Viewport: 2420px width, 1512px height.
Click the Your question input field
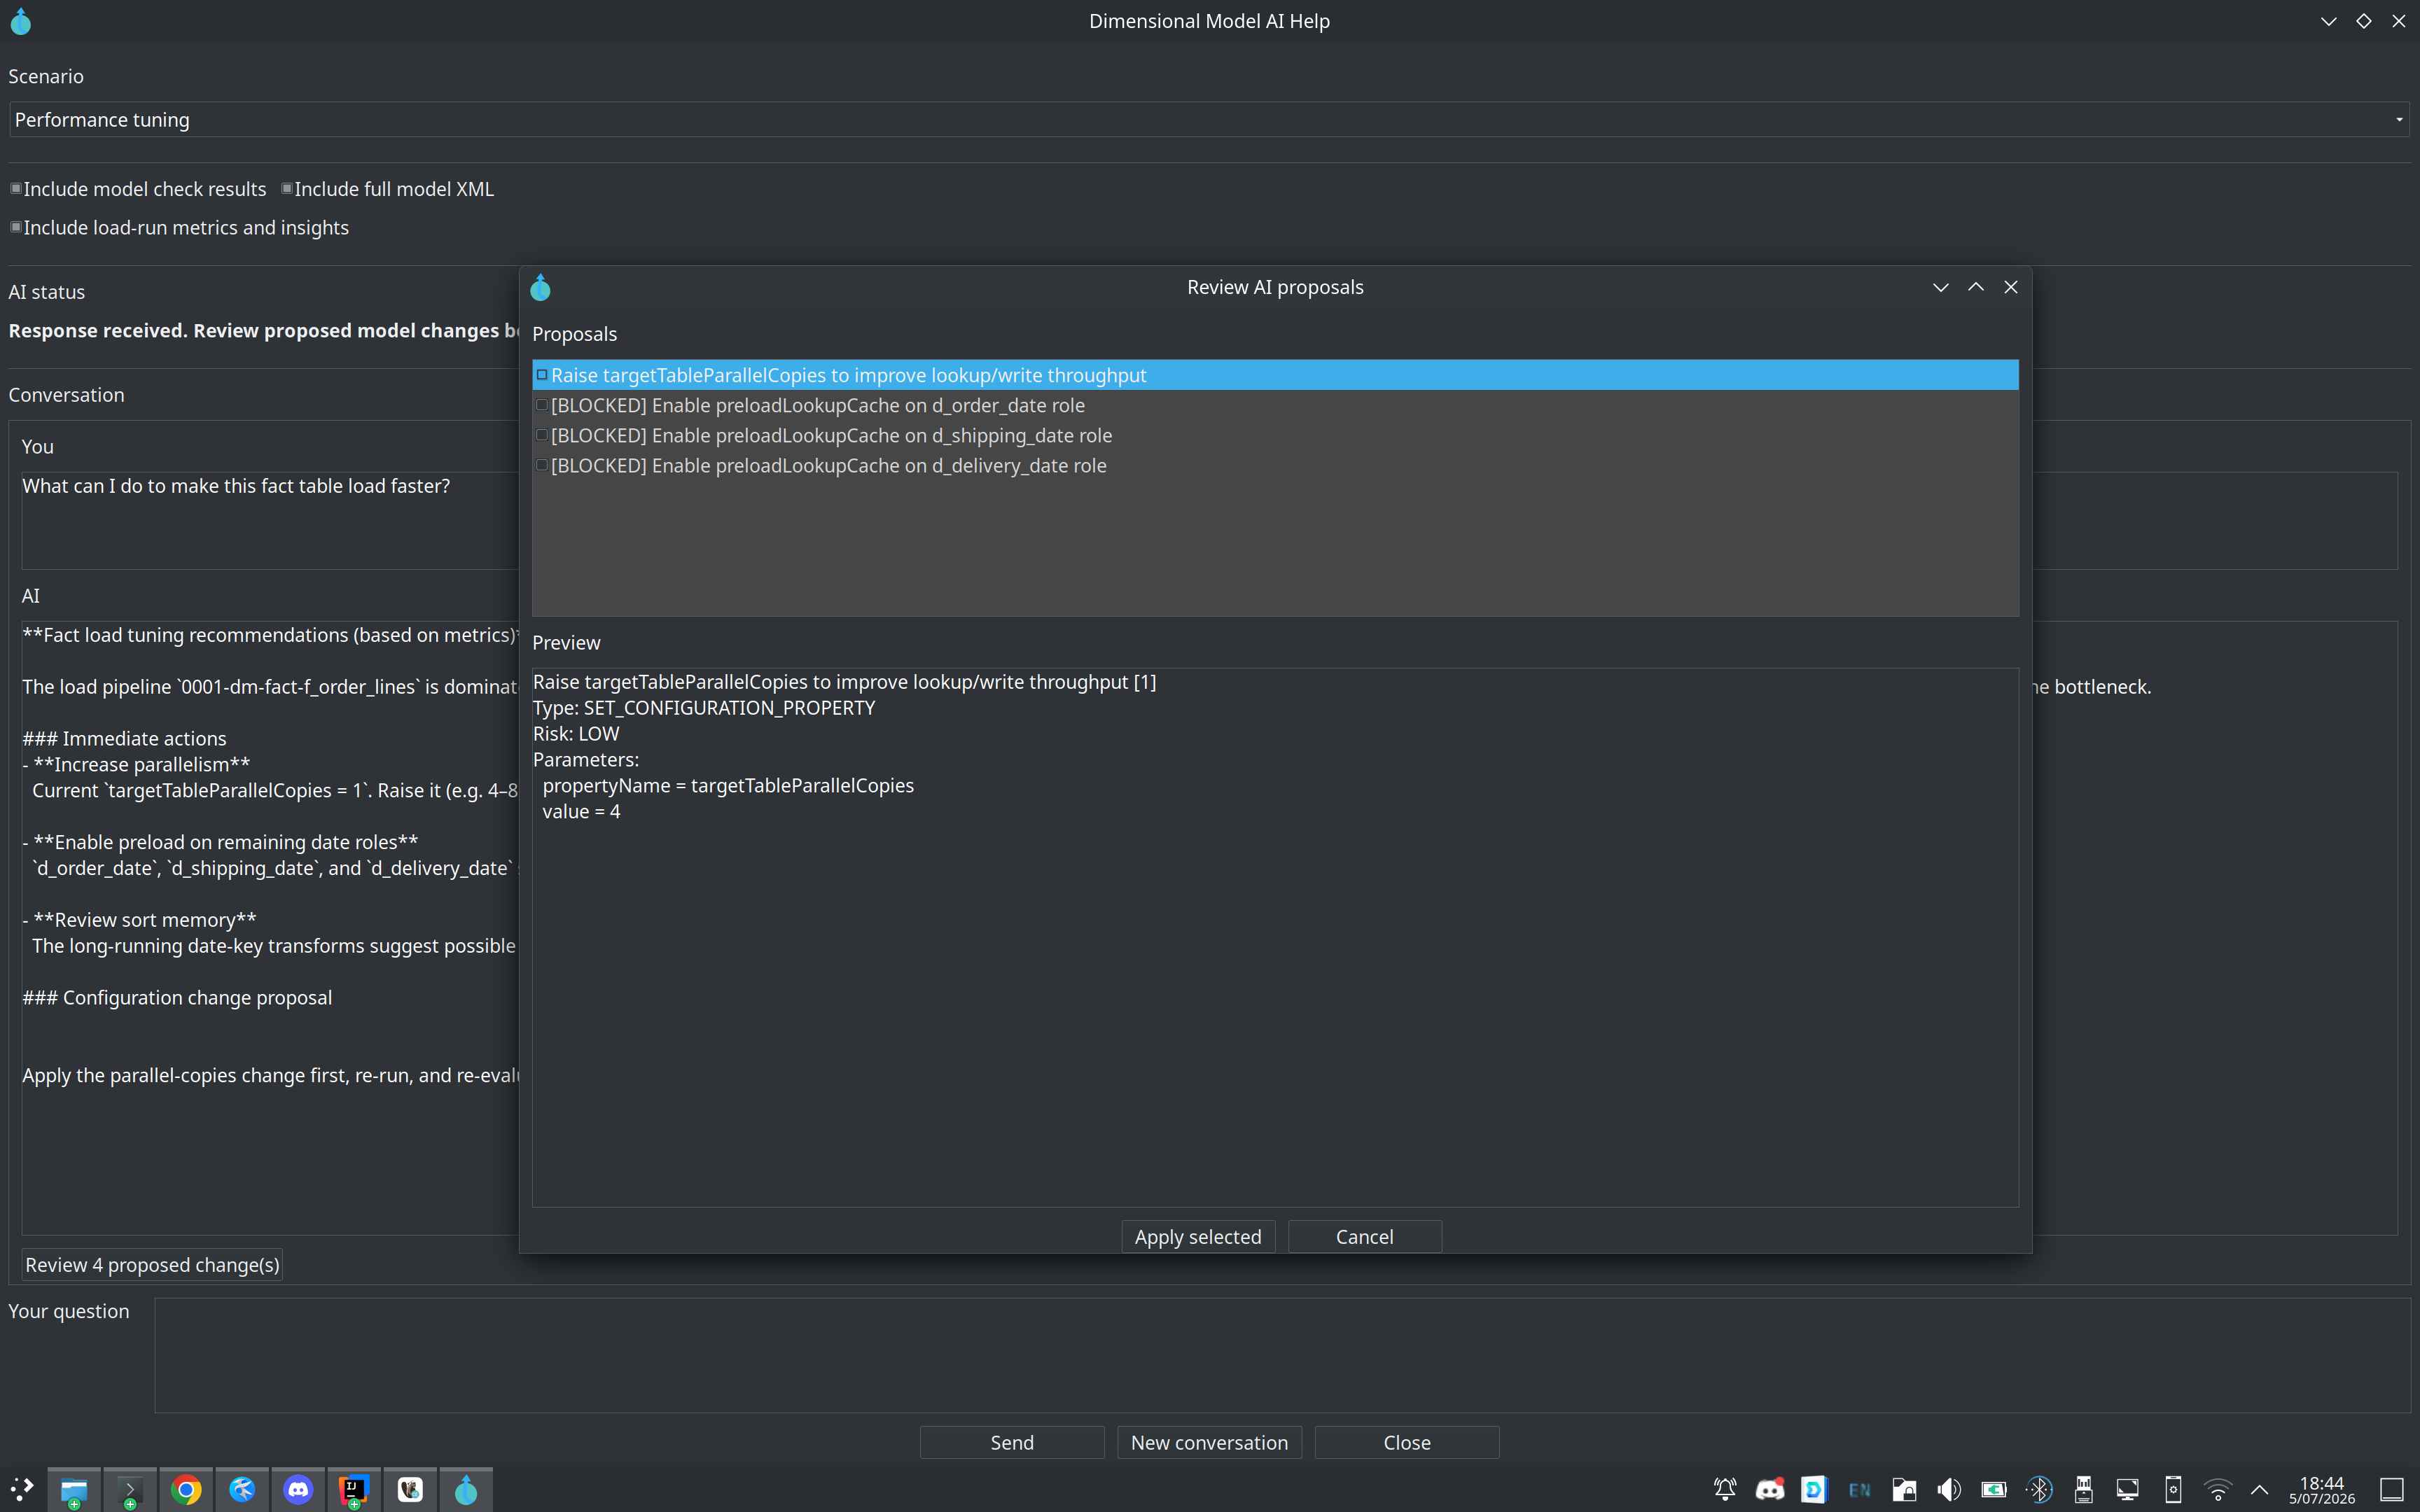[x=1282, y=1356]
